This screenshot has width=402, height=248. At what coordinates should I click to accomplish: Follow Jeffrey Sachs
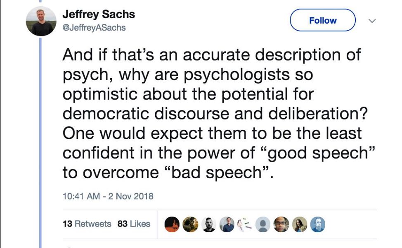coord(323,20)
